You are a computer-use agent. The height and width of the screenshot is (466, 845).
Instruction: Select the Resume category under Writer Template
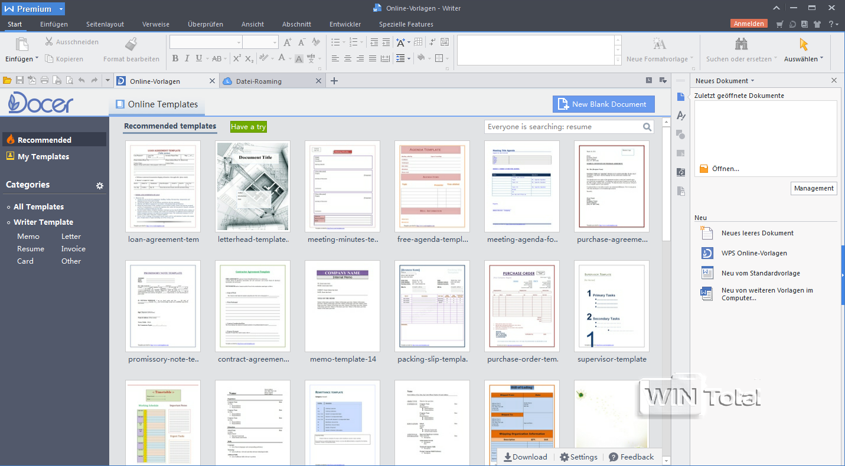pos(31,249)
